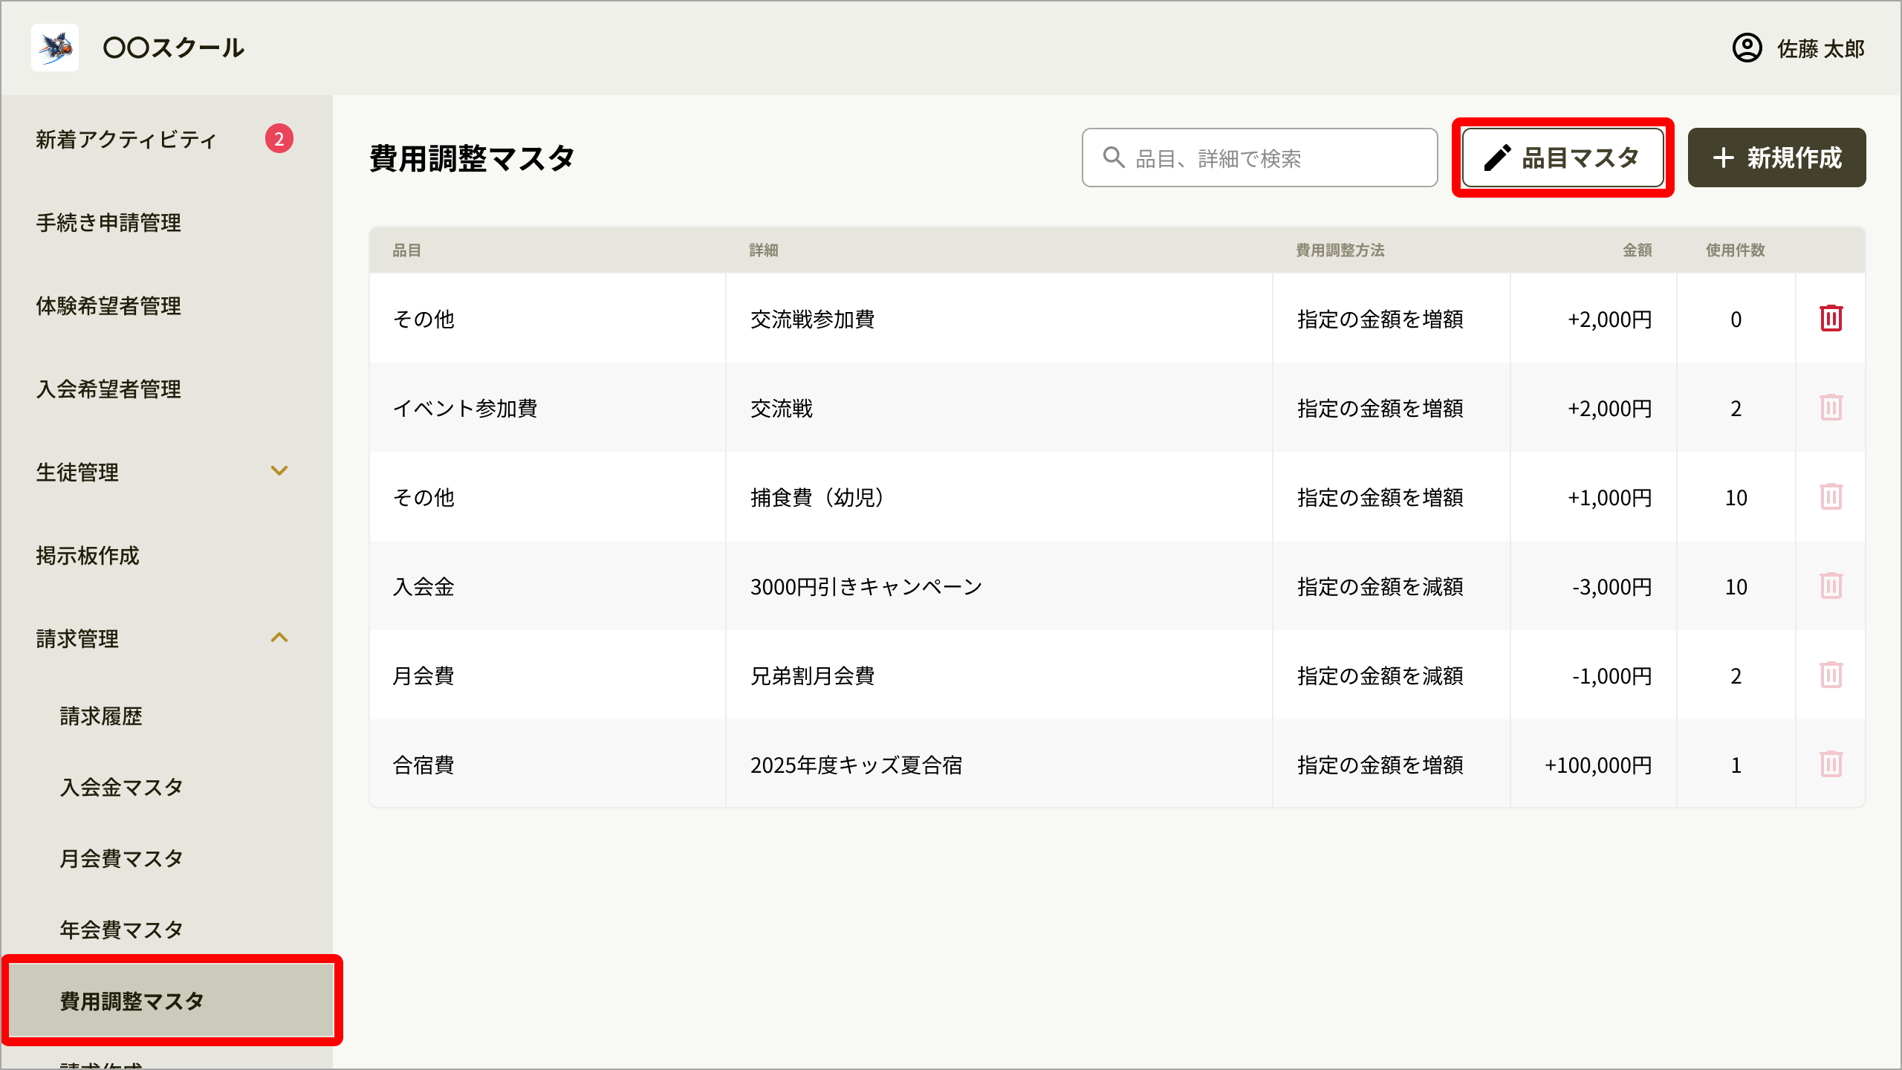Click trash icon in 兄弟割月会費 row
The width and height of the screenshot is (1902, 1070).
point(1831,675)
